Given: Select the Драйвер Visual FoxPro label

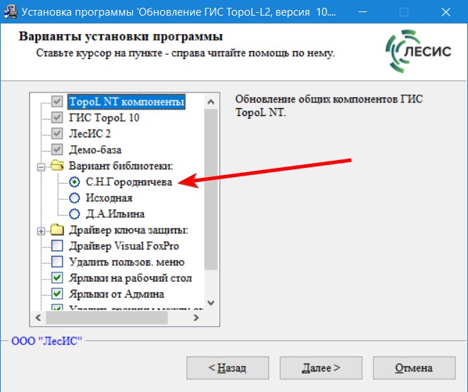Looking at the screenshot, I should (x=124, y=246).
